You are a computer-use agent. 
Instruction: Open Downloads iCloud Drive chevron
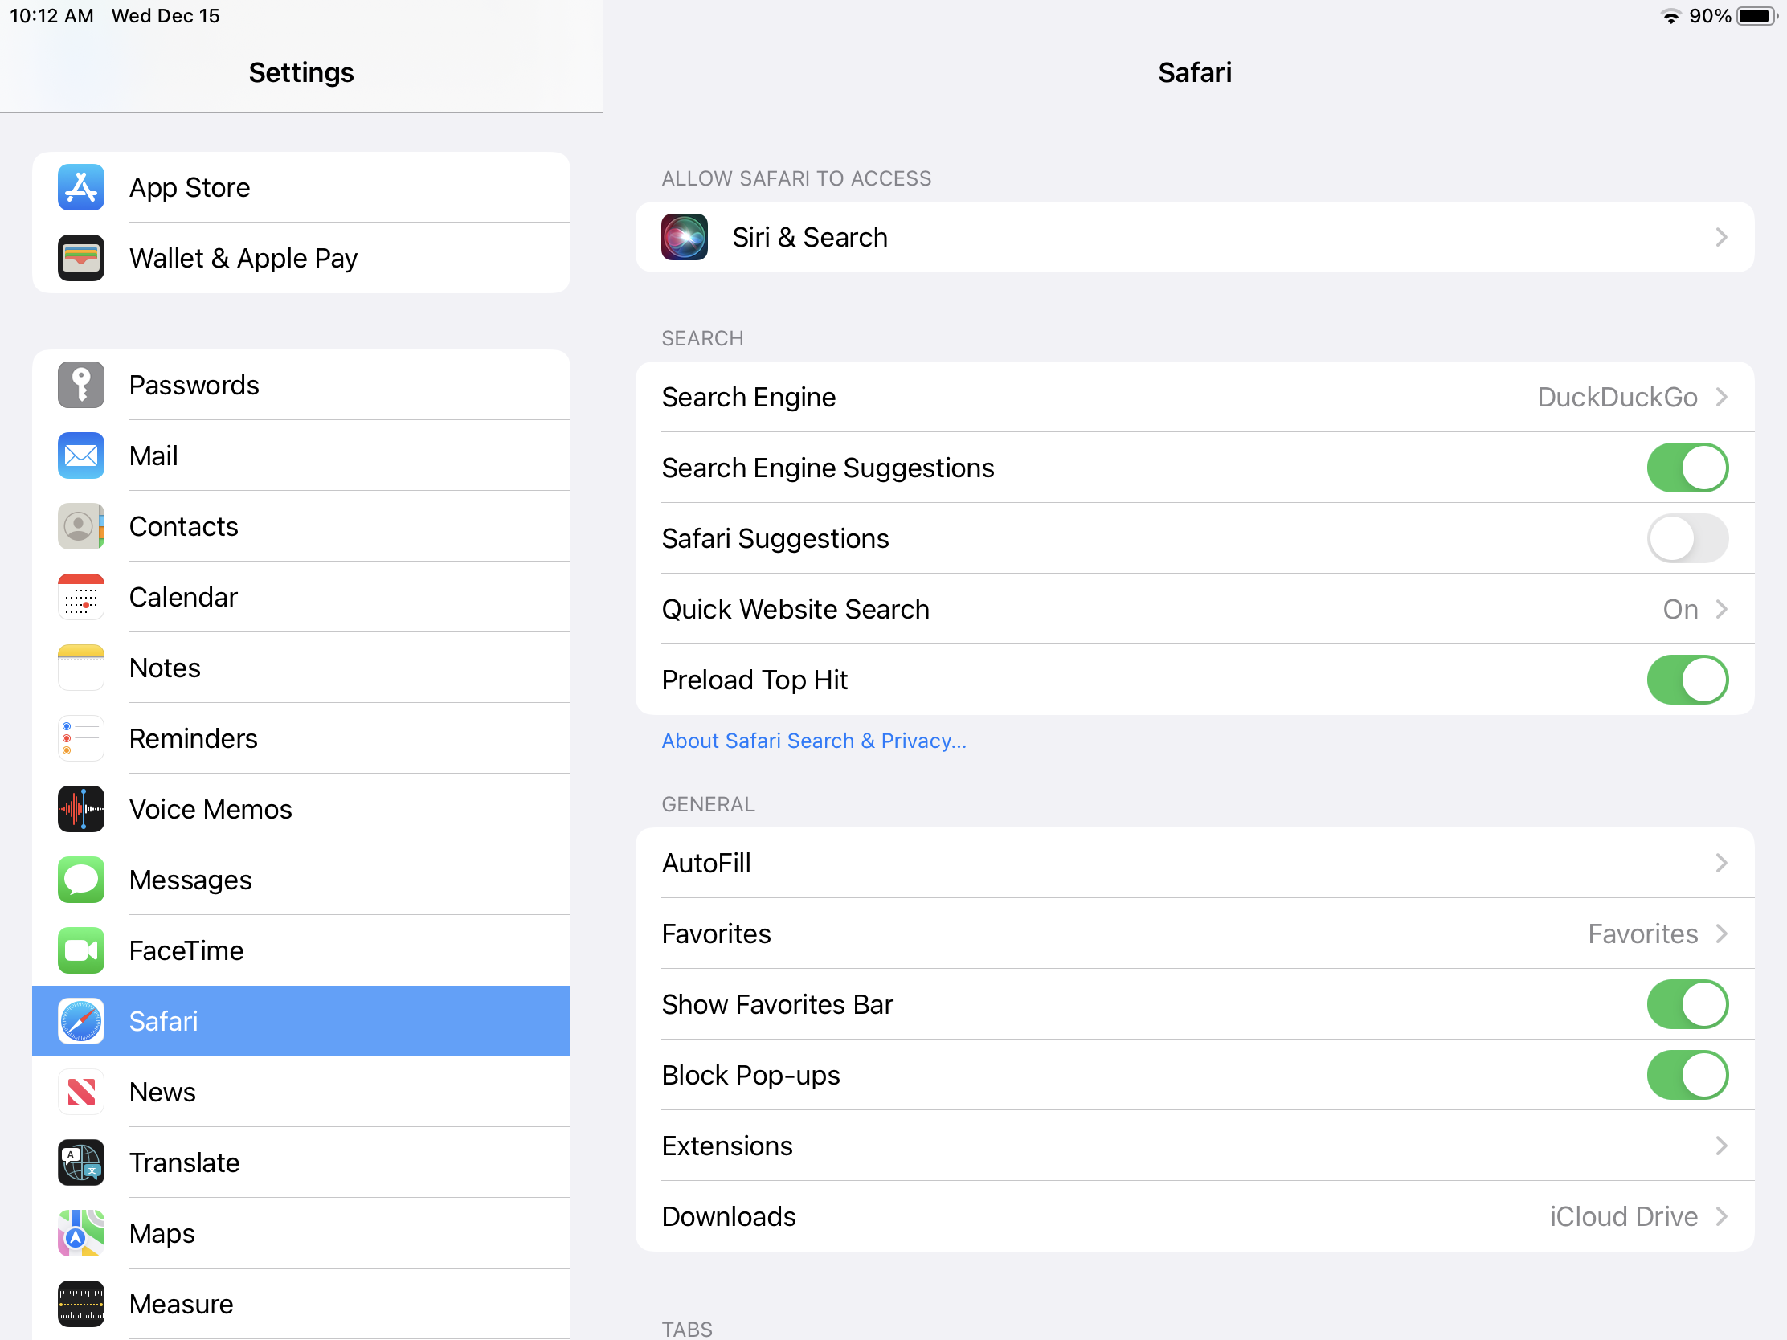1721,1217
